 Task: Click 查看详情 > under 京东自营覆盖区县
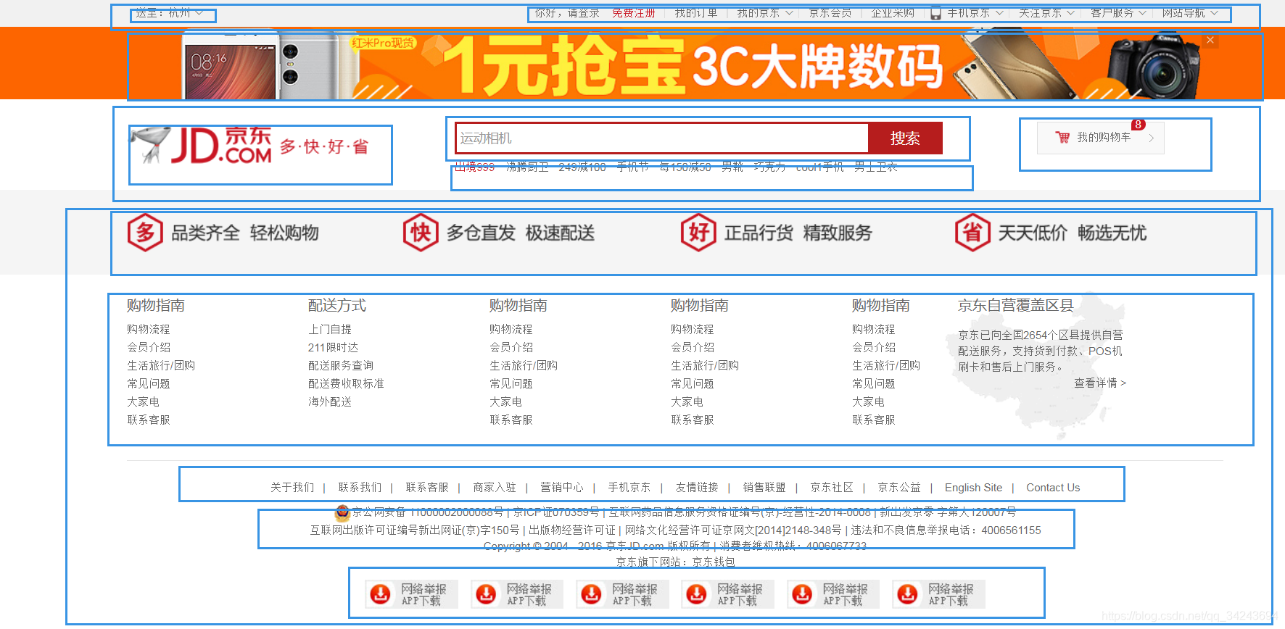pyautogui.click(x=1100, y=383)
